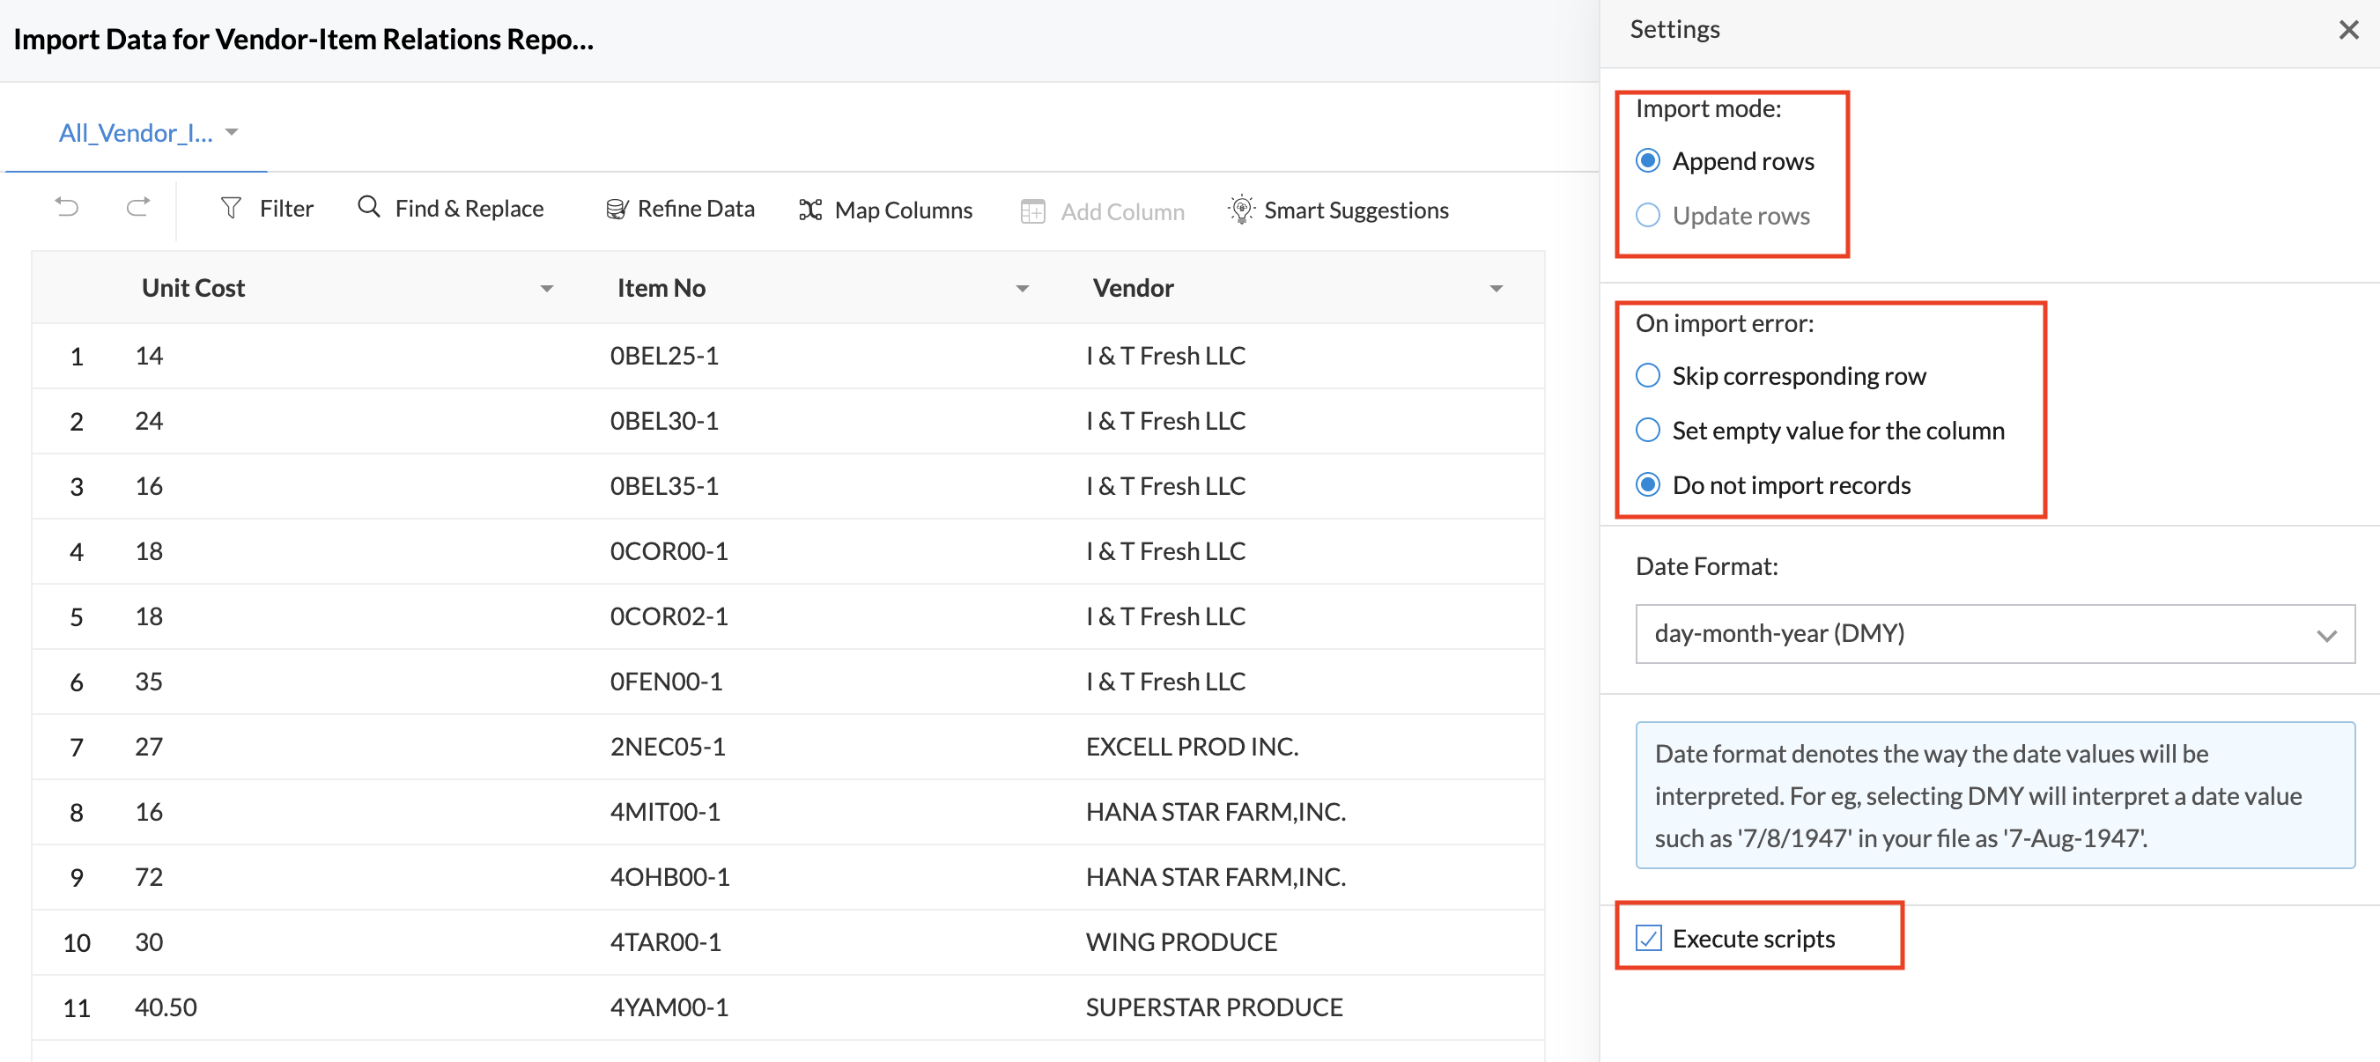Click the SUPERSTAR PRODUCE vendor cell
The height and width of the screenshot is (1062, 2380).
[1214, 1007]
